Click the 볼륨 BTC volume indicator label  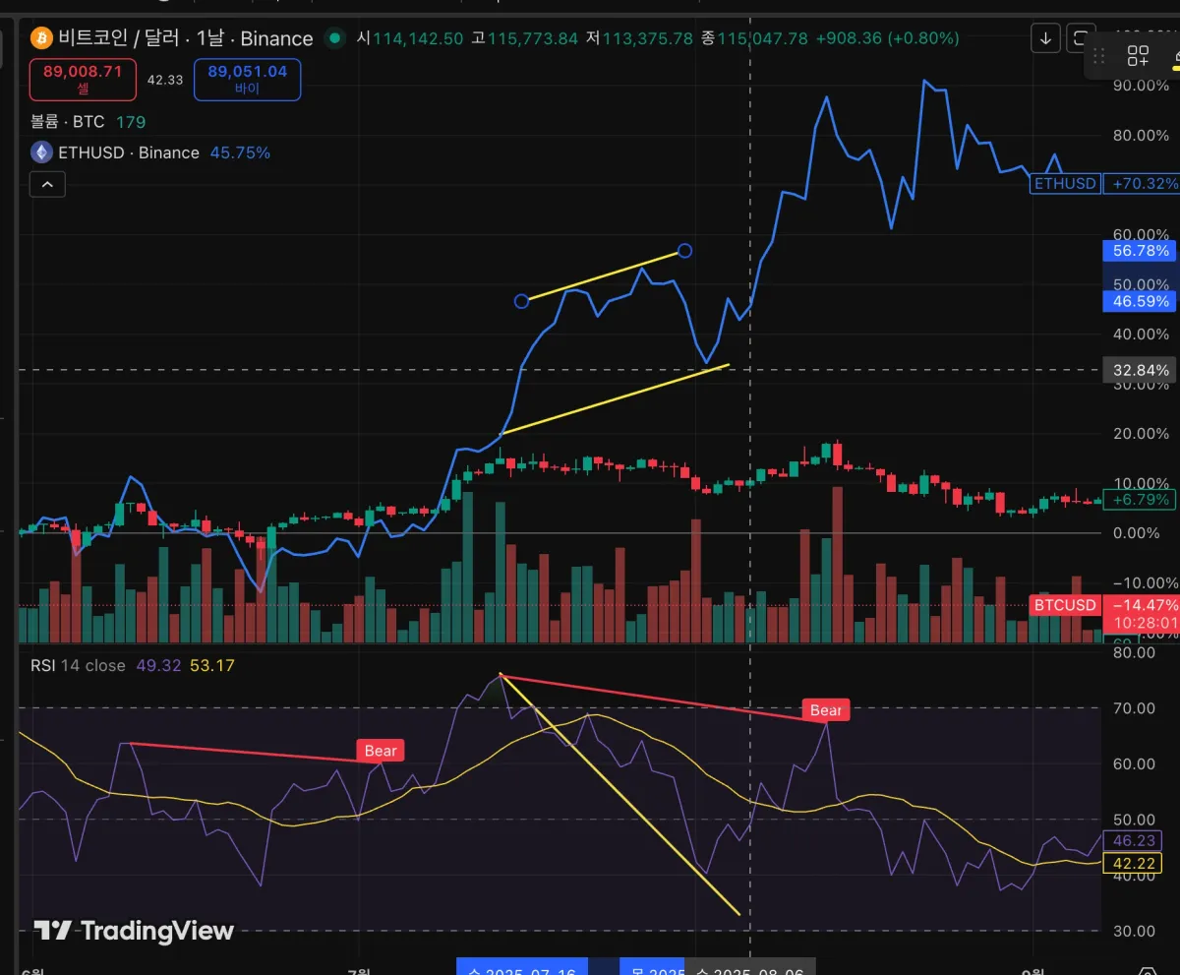67,122
